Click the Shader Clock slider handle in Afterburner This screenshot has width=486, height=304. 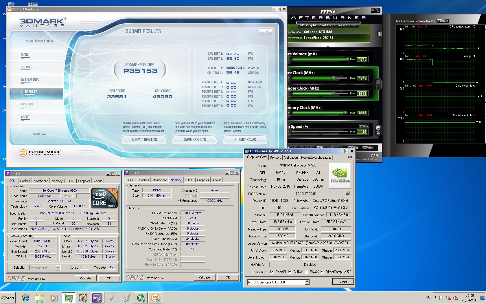point(334,93)
